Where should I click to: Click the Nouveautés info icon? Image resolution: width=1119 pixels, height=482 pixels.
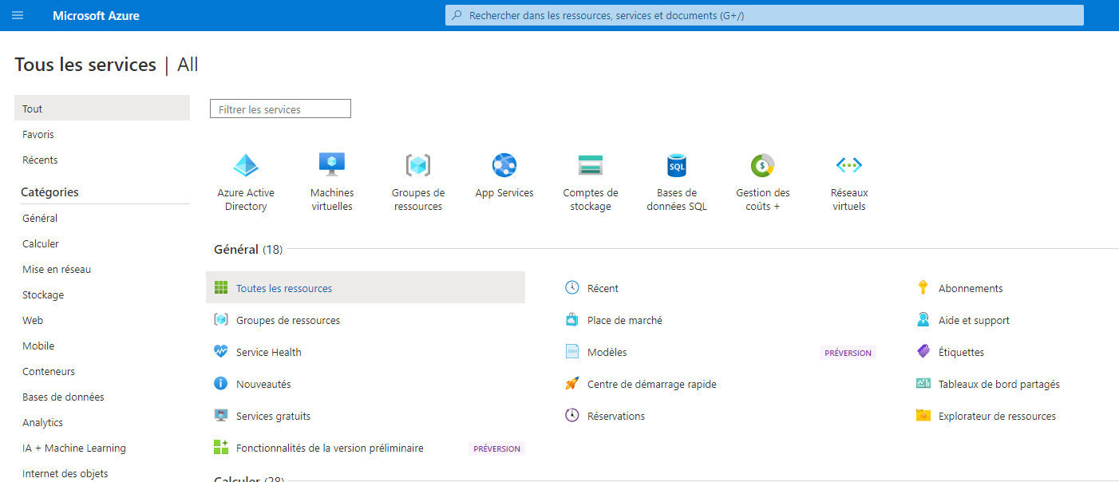[221, 384]
